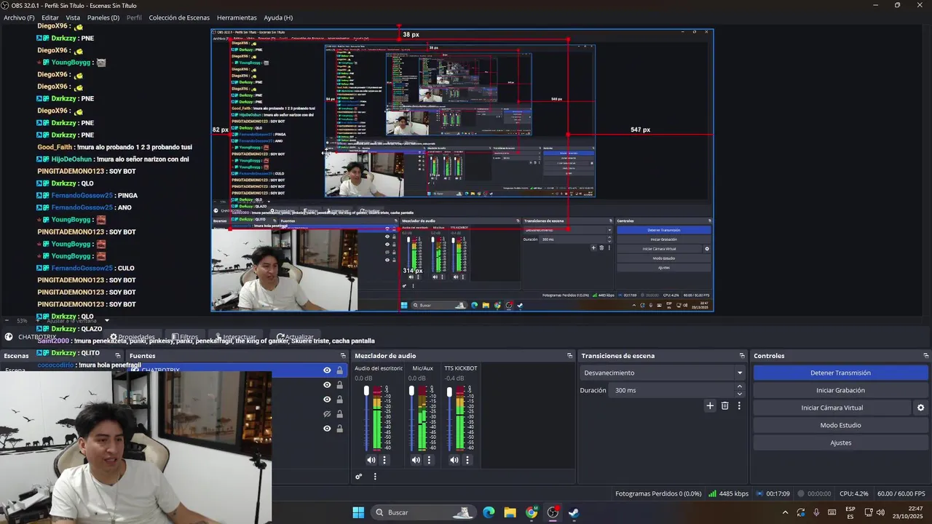Open Google Chrome from the taskbar
The height and width of the screenshot is (524, 932).
532,512
